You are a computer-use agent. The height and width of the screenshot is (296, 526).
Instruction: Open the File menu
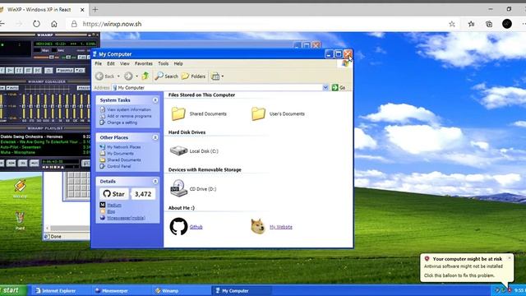pyautogui.click(x=99, y=63)
